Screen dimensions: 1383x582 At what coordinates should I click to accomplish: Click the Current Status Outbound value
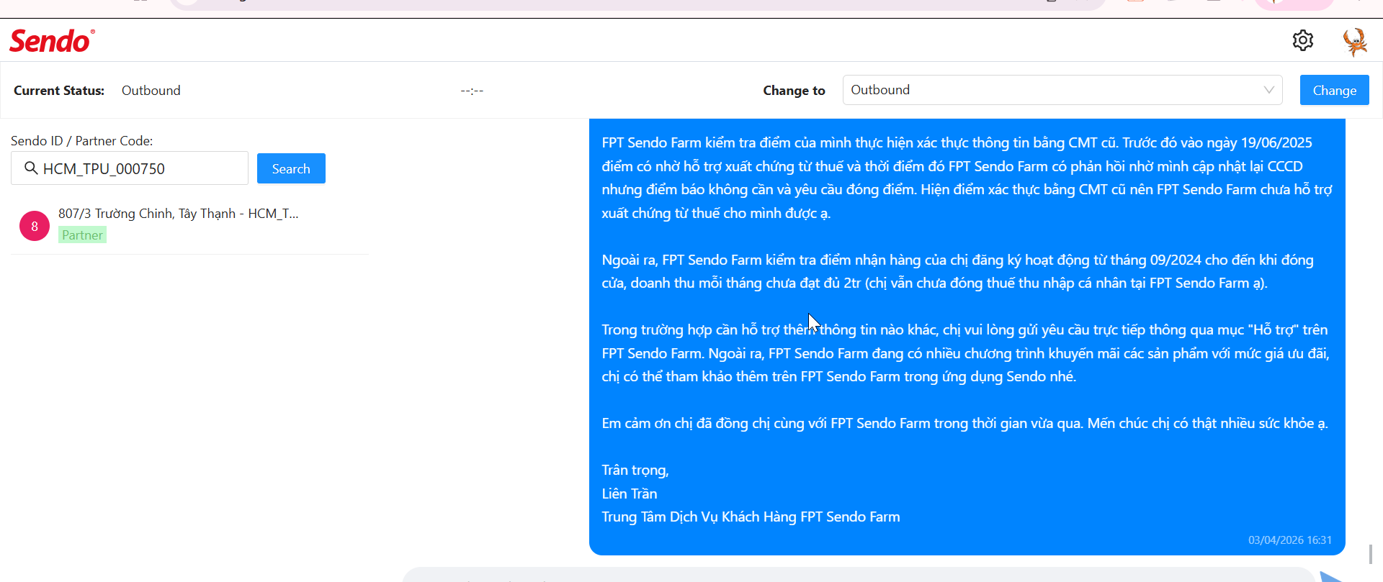pyautogui.click(x=151, y=91)
